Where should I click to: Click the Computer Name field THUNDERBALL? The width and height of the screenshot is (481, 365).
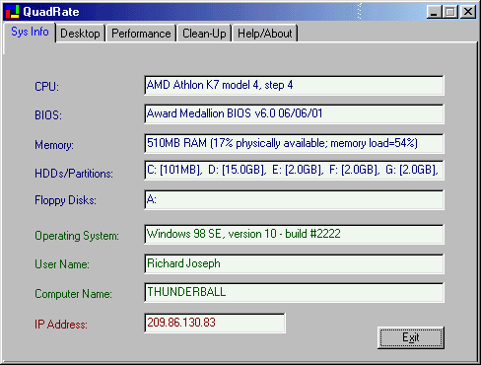(294, 292)
